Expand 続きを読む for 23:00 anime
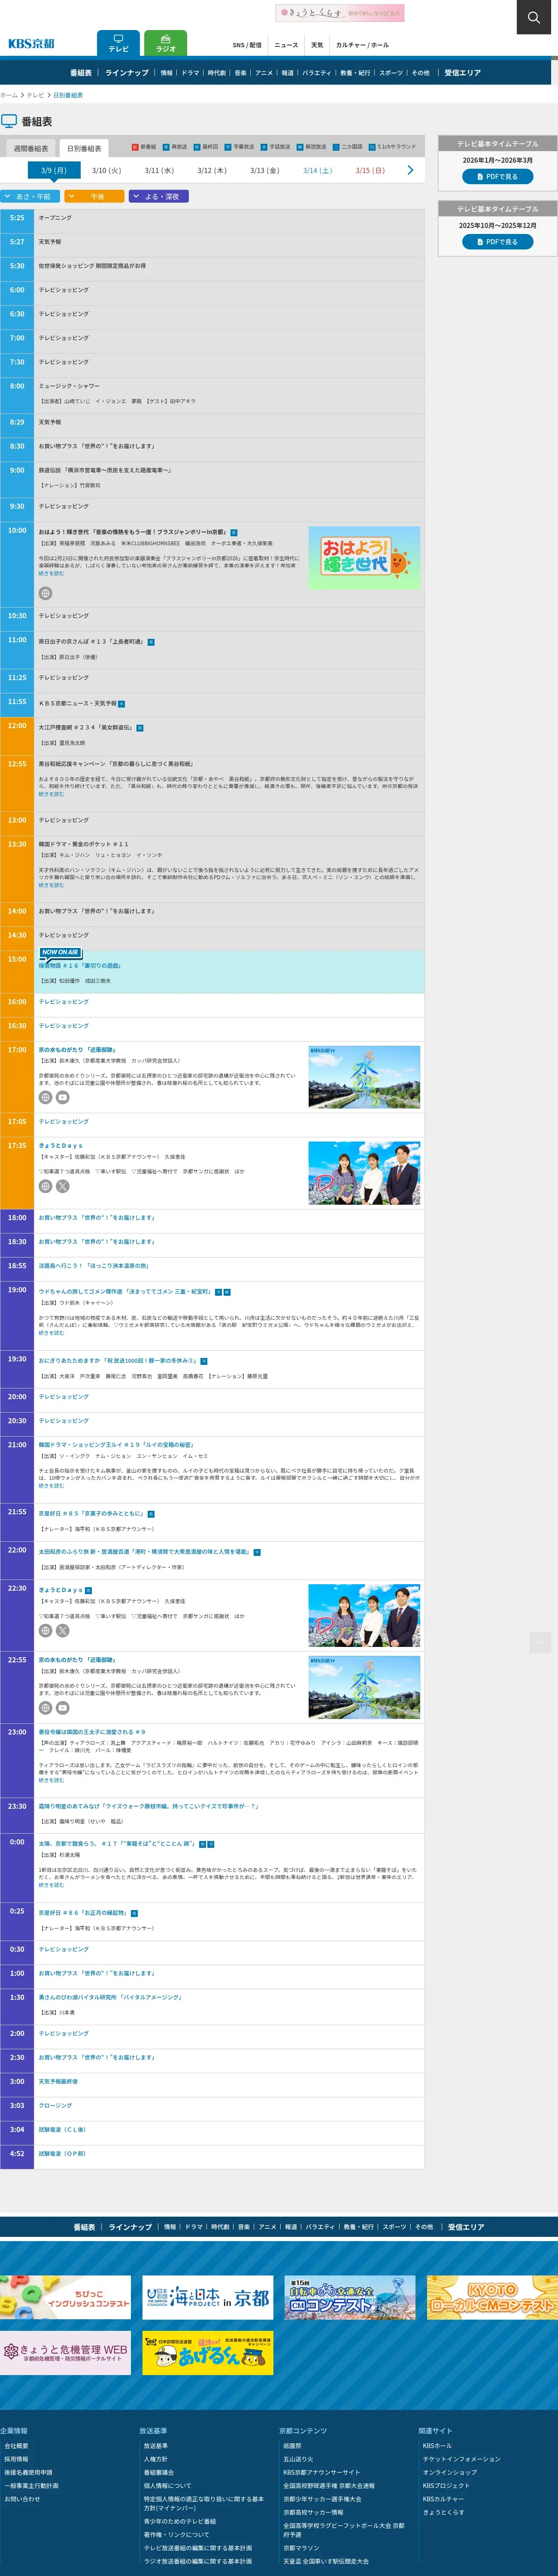 click(51, 1780)
